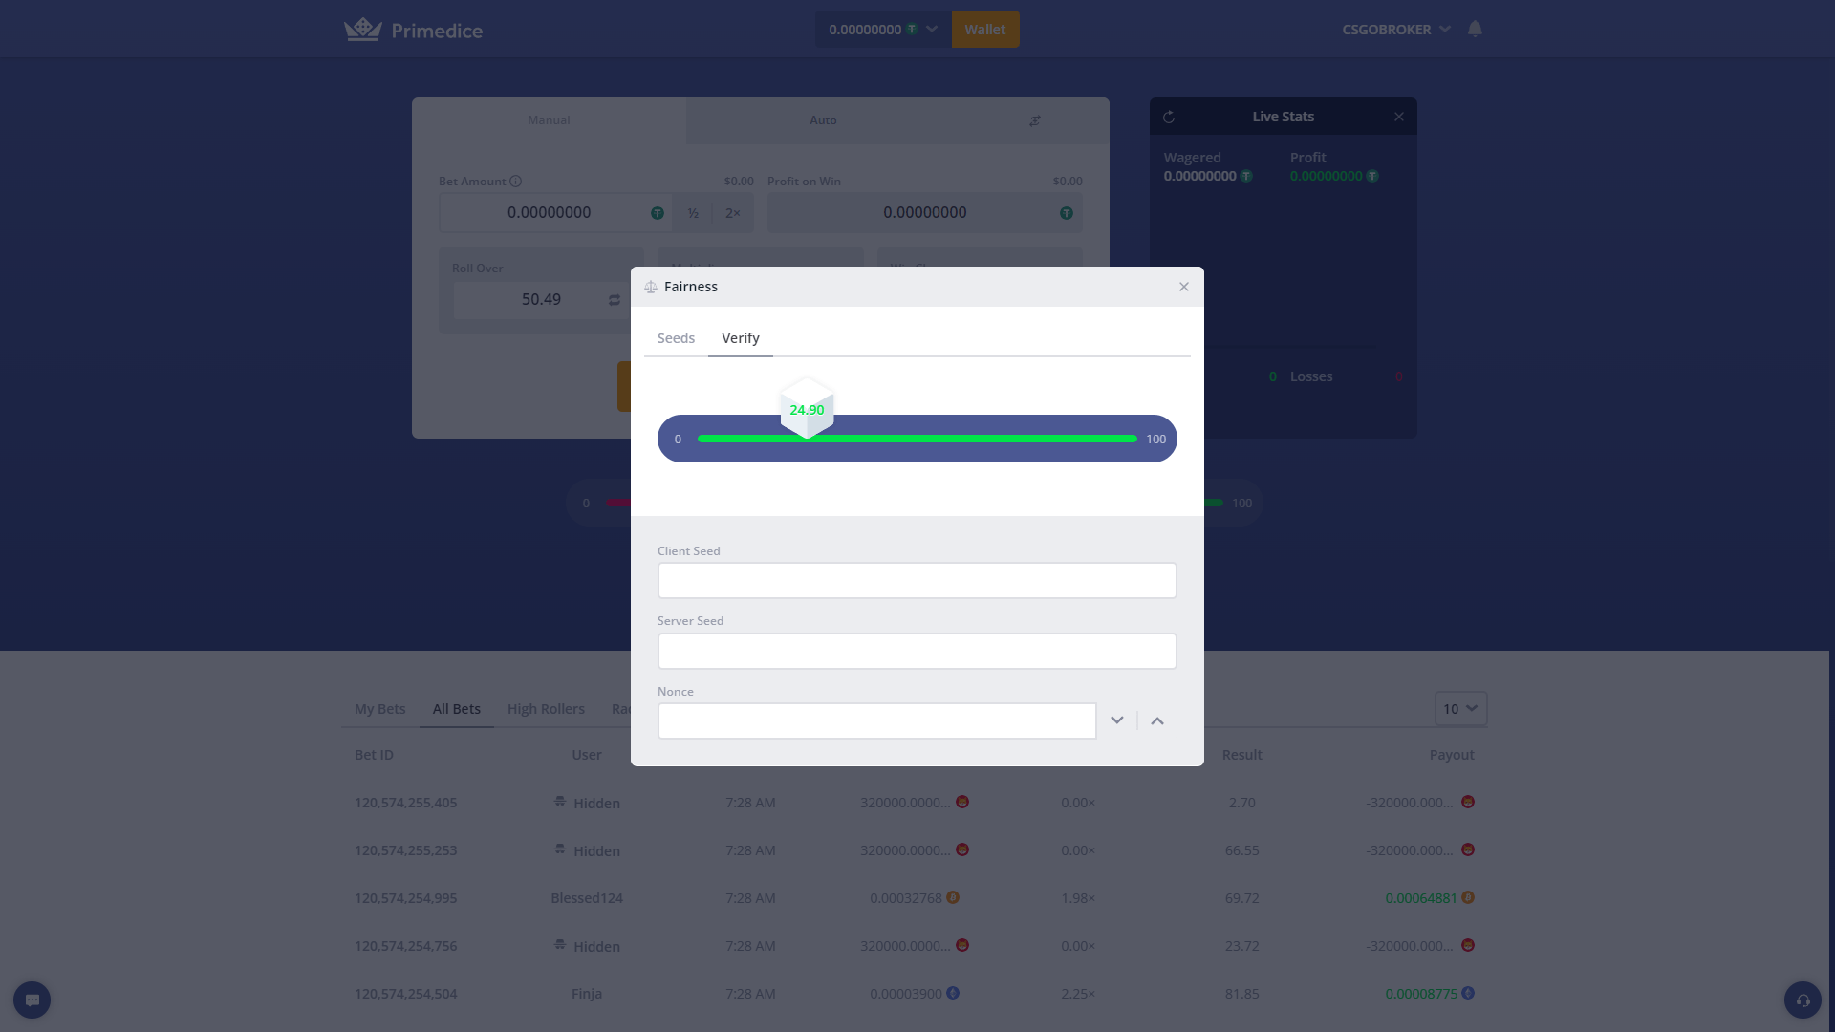Viewport: 1835px width, 1032px height.
Task: Open user Finja profile
Action: (587, 994)
